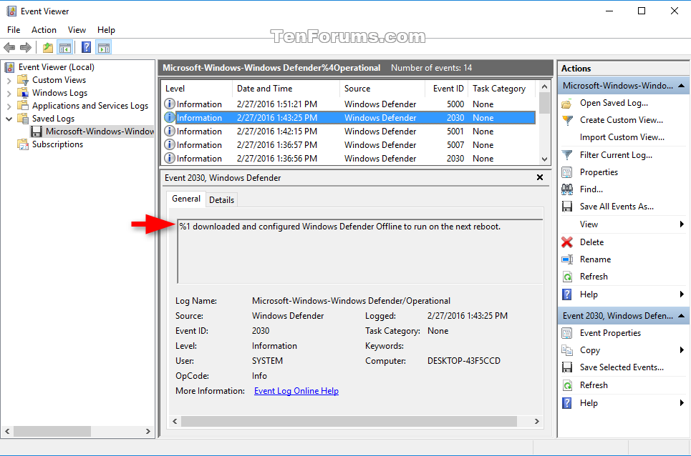
Task: Click the Subscriptions folder icon
Action: tap(23, 144)
